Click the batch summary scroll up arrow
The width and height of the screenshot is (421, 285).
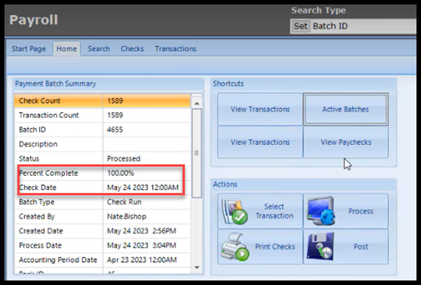(197, 103)
